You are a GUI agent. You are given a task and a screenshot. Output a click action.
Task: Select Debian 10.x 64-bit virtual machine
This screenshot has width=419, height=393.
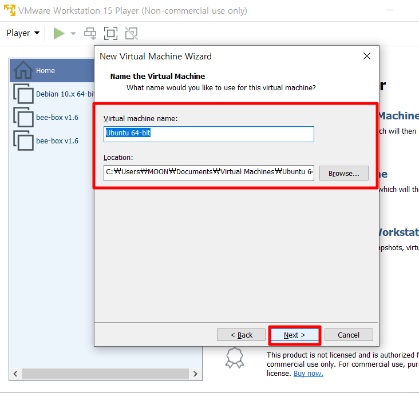[52, 94]
